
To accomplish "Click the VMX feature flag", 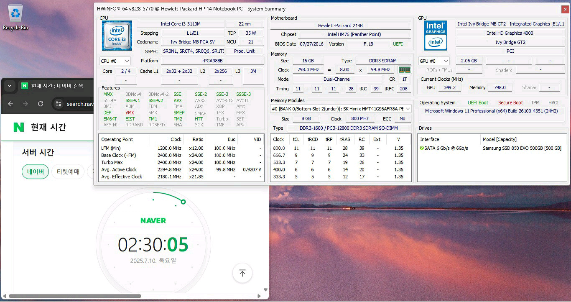I will [130, 113].
